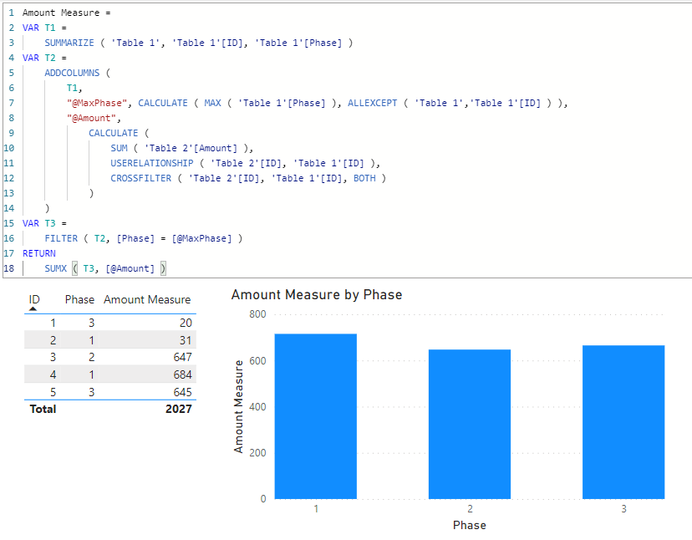The width and height of the screenshot is (692, 540).
Task: Click the SUMMARIZE function on line 3
Action: 69,43
